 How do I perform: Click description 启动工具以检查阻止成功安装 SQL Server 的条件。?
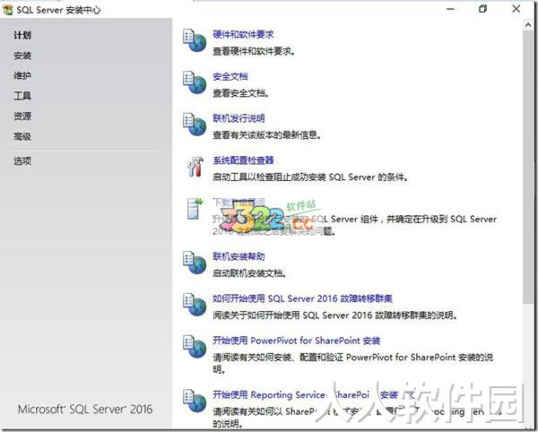pos(310,177)
